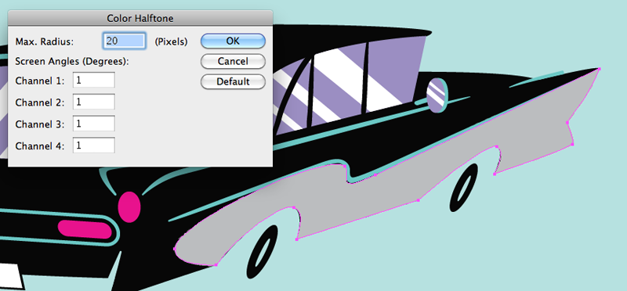Click the "Max. Radius:" label

click(x=45, y=41)
